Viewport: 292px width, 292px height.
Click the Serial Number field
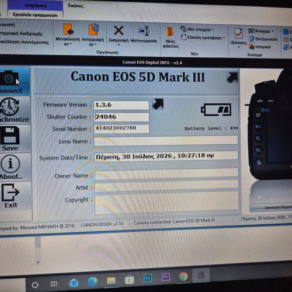coord(121,128)
